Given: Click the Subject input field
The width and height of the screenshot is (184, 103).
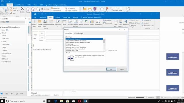Looking at the screenshot, I should [102, 41].
